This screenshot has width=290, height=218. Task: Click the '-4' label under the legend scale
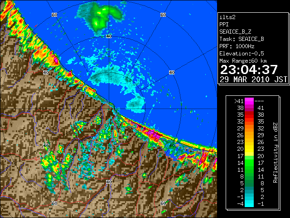click(x=240, y=204)
